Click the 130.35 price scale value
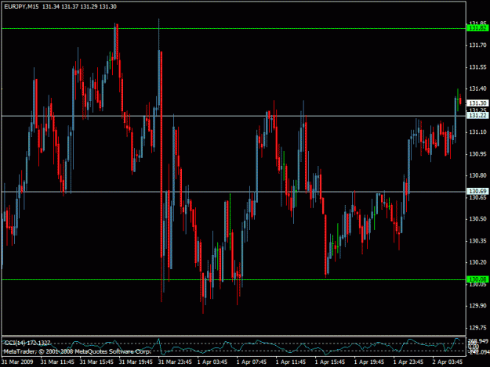Viewport: 490px width, 367px height. pyautogui.click(x=477, y=241)
